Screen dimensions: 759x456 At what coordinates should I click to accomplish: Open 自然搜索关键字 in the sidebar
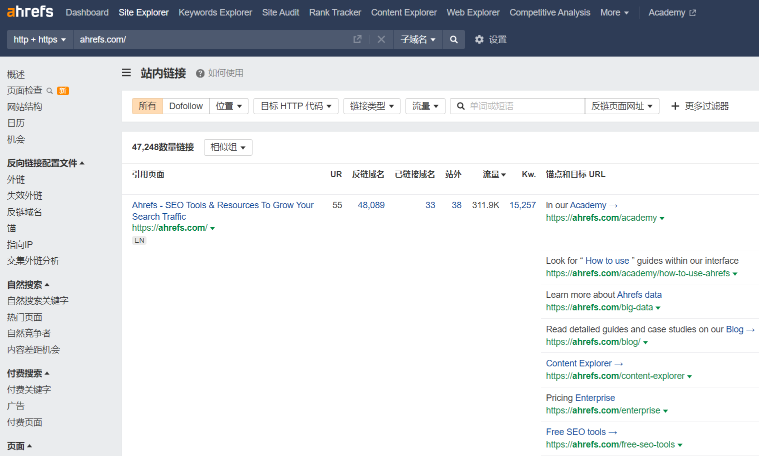coord(37,301)
